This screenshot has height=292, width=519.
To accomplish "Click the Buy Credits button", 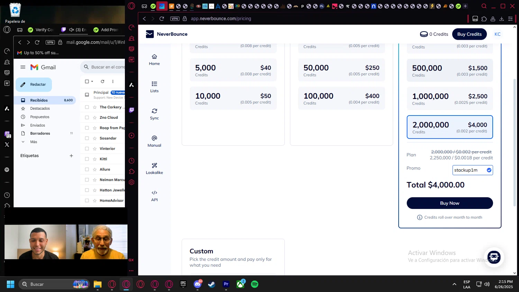I will click(x=469, y=34).
